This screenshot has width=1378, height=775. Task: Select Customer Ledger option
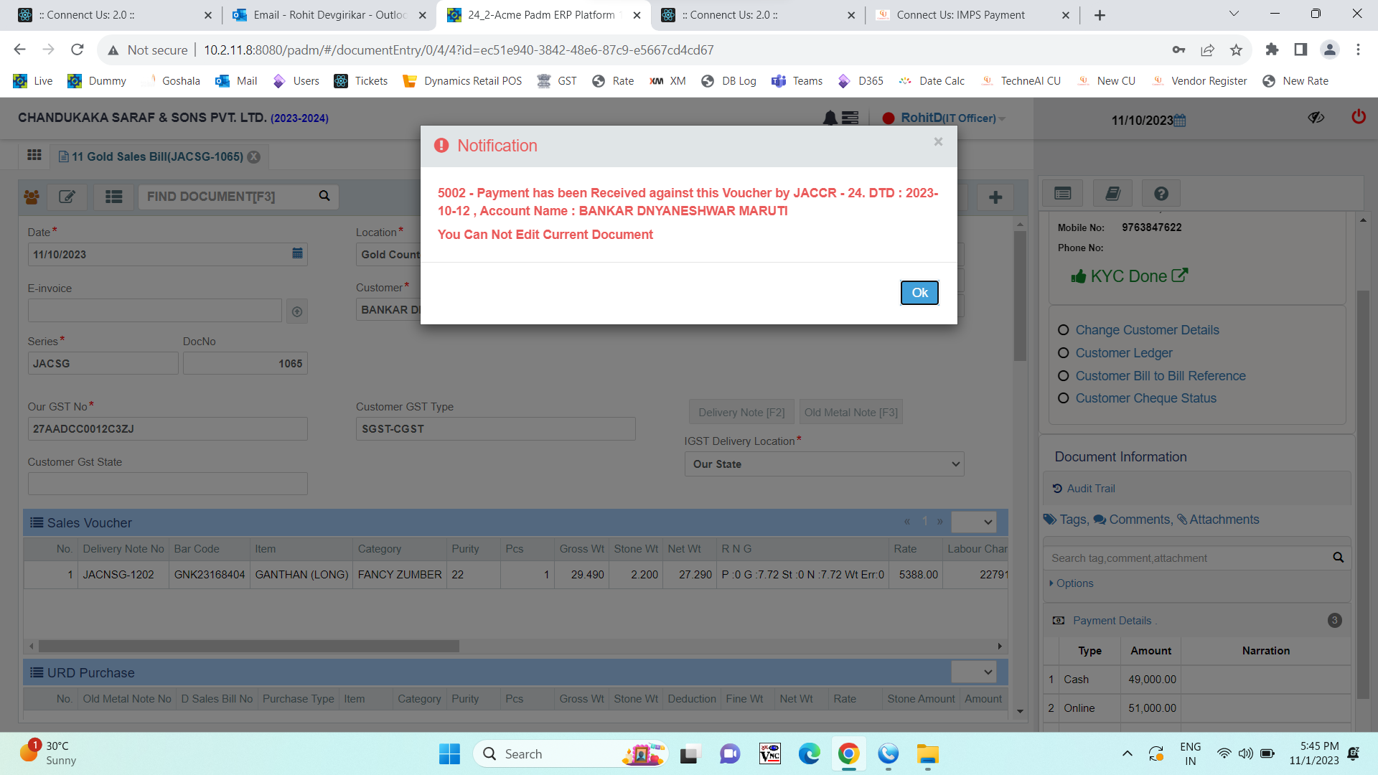pyautogui.click(x=1123, y=353)
